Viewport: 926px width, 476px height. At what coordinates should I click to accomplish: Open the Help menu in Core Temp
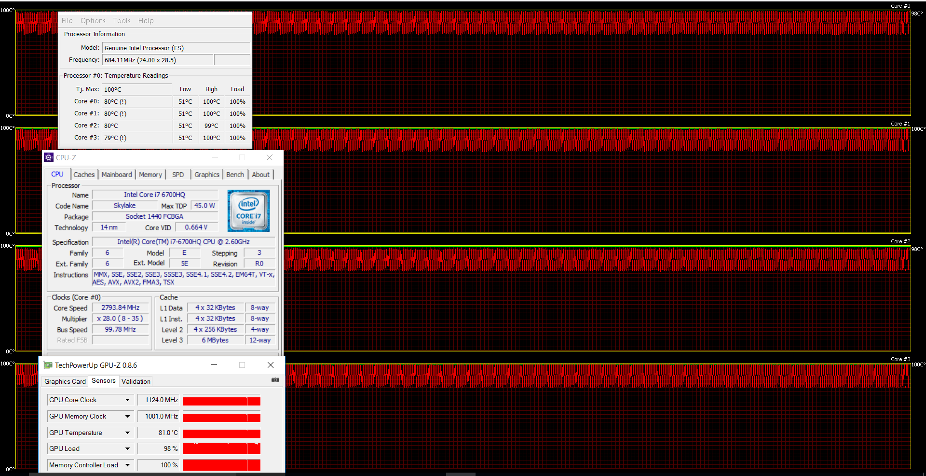click(146, 21)
